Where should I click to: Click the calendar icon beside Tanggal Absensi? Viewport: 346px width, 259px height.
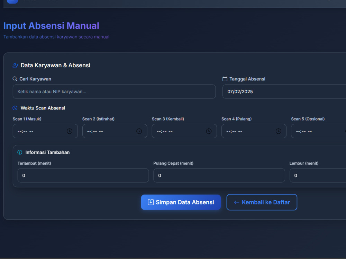[x=225, y=79]
